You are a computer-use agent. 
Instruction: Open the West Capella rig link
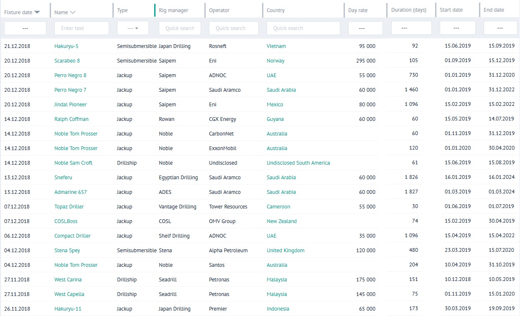69,294
